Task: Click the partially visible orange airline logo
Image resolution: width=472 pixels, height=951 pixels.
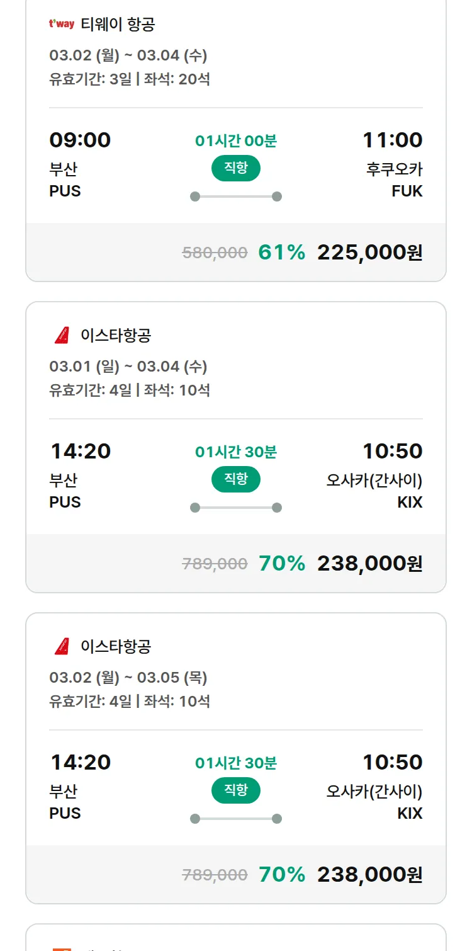Action: tap(62, 948)
